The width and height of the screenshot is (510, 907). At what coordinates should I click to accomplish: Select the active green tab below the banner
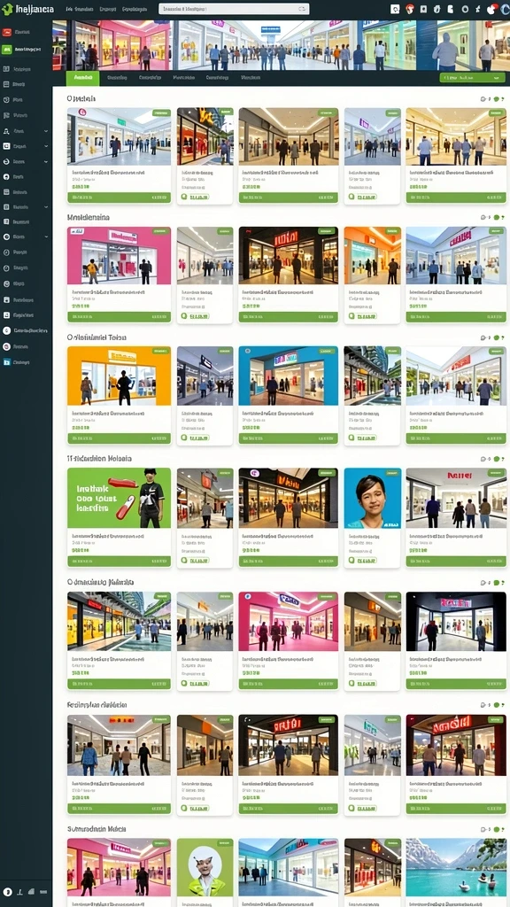coord(82,78)
